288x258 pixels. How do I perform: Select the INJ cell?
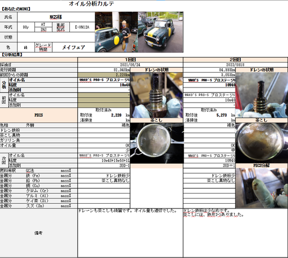coord(43,30)
